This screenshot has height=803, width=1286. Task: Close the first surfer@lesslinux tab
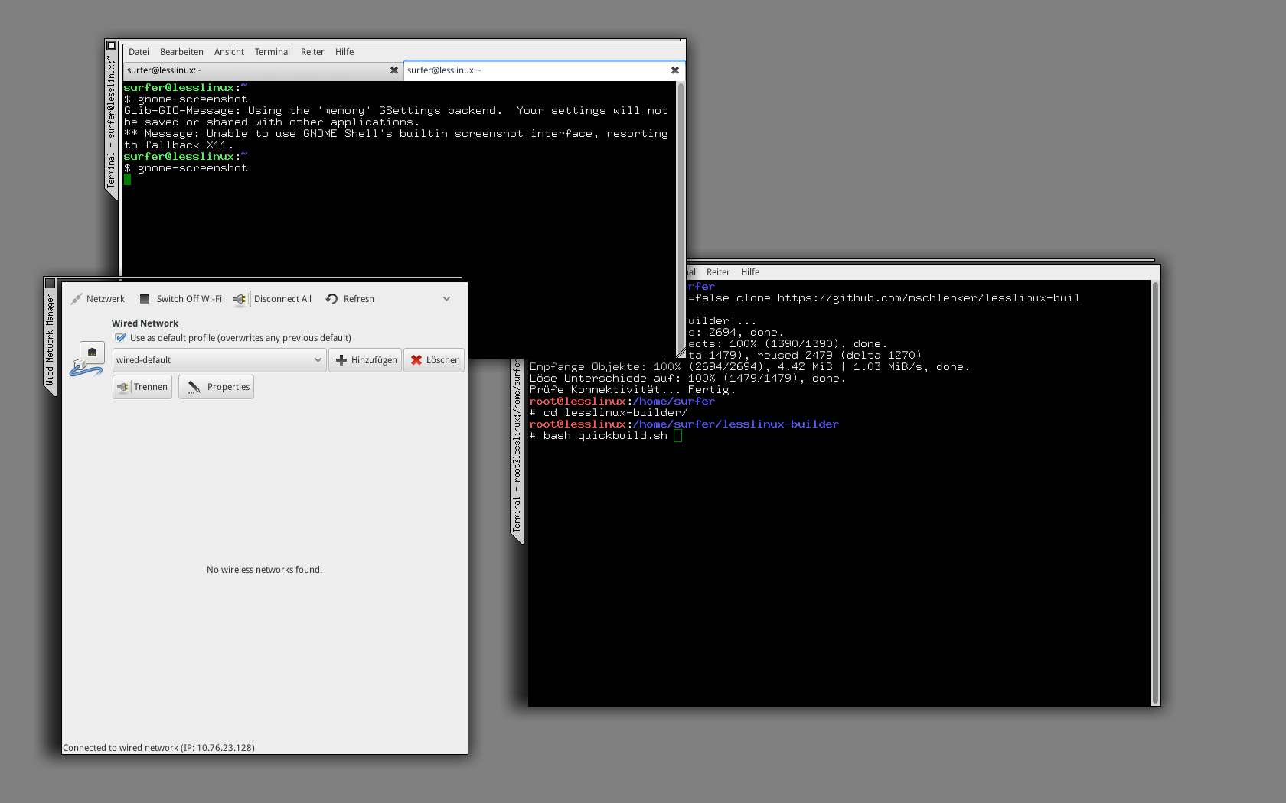pyautogui.click(x=394, y=70)
